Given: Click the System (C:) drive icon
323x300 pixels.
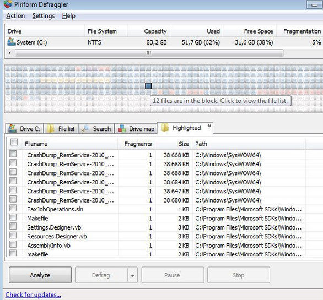Looking at the screenshot, I should pyautogui.click(x=12, y=42).
